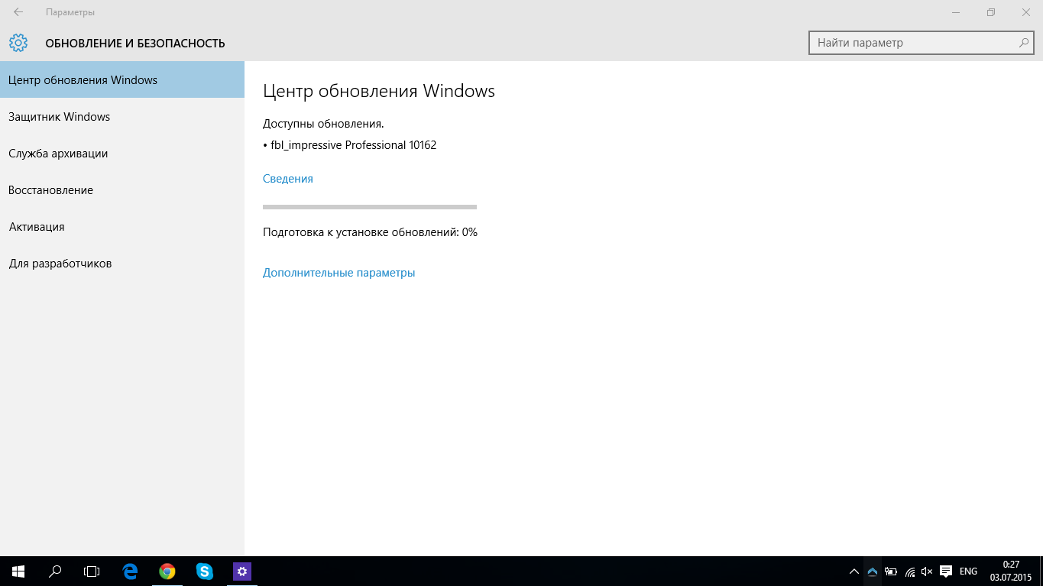Image resolution: width=1043 pixels, height=586 pixels.
Task: Go to Служба архивации section
Action: tap(122, 153)
